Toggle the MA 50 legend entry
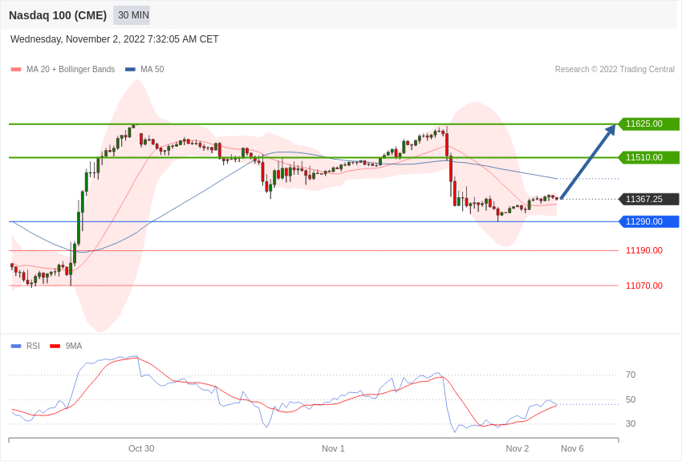Image resolution: width=682 pixels, height=462 pixels. tap(144, 70)
